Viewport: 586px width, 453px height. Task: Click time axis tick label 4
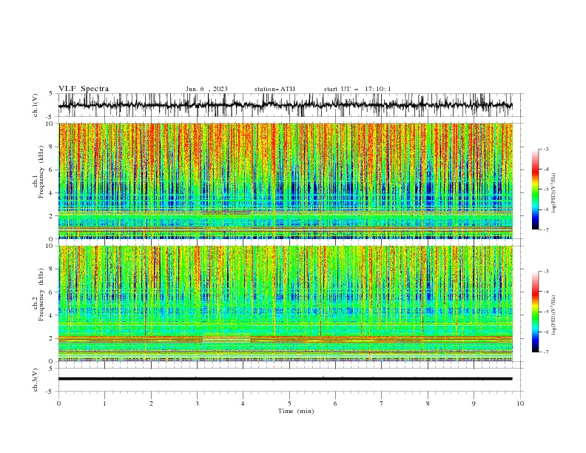point(243,403)
